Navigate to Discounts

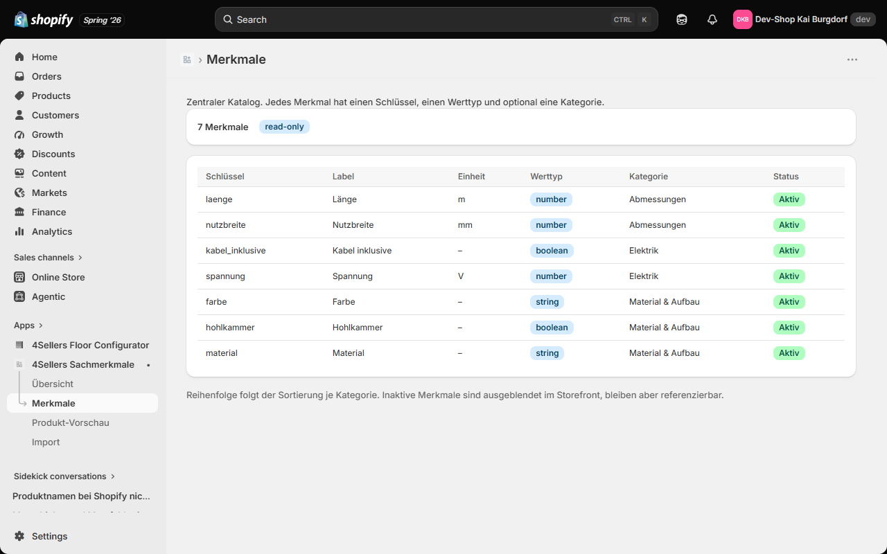(x=82, y=154)
